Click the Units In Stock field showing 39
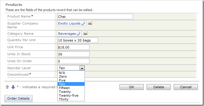The image size is (204, 106). click(73, 54)
